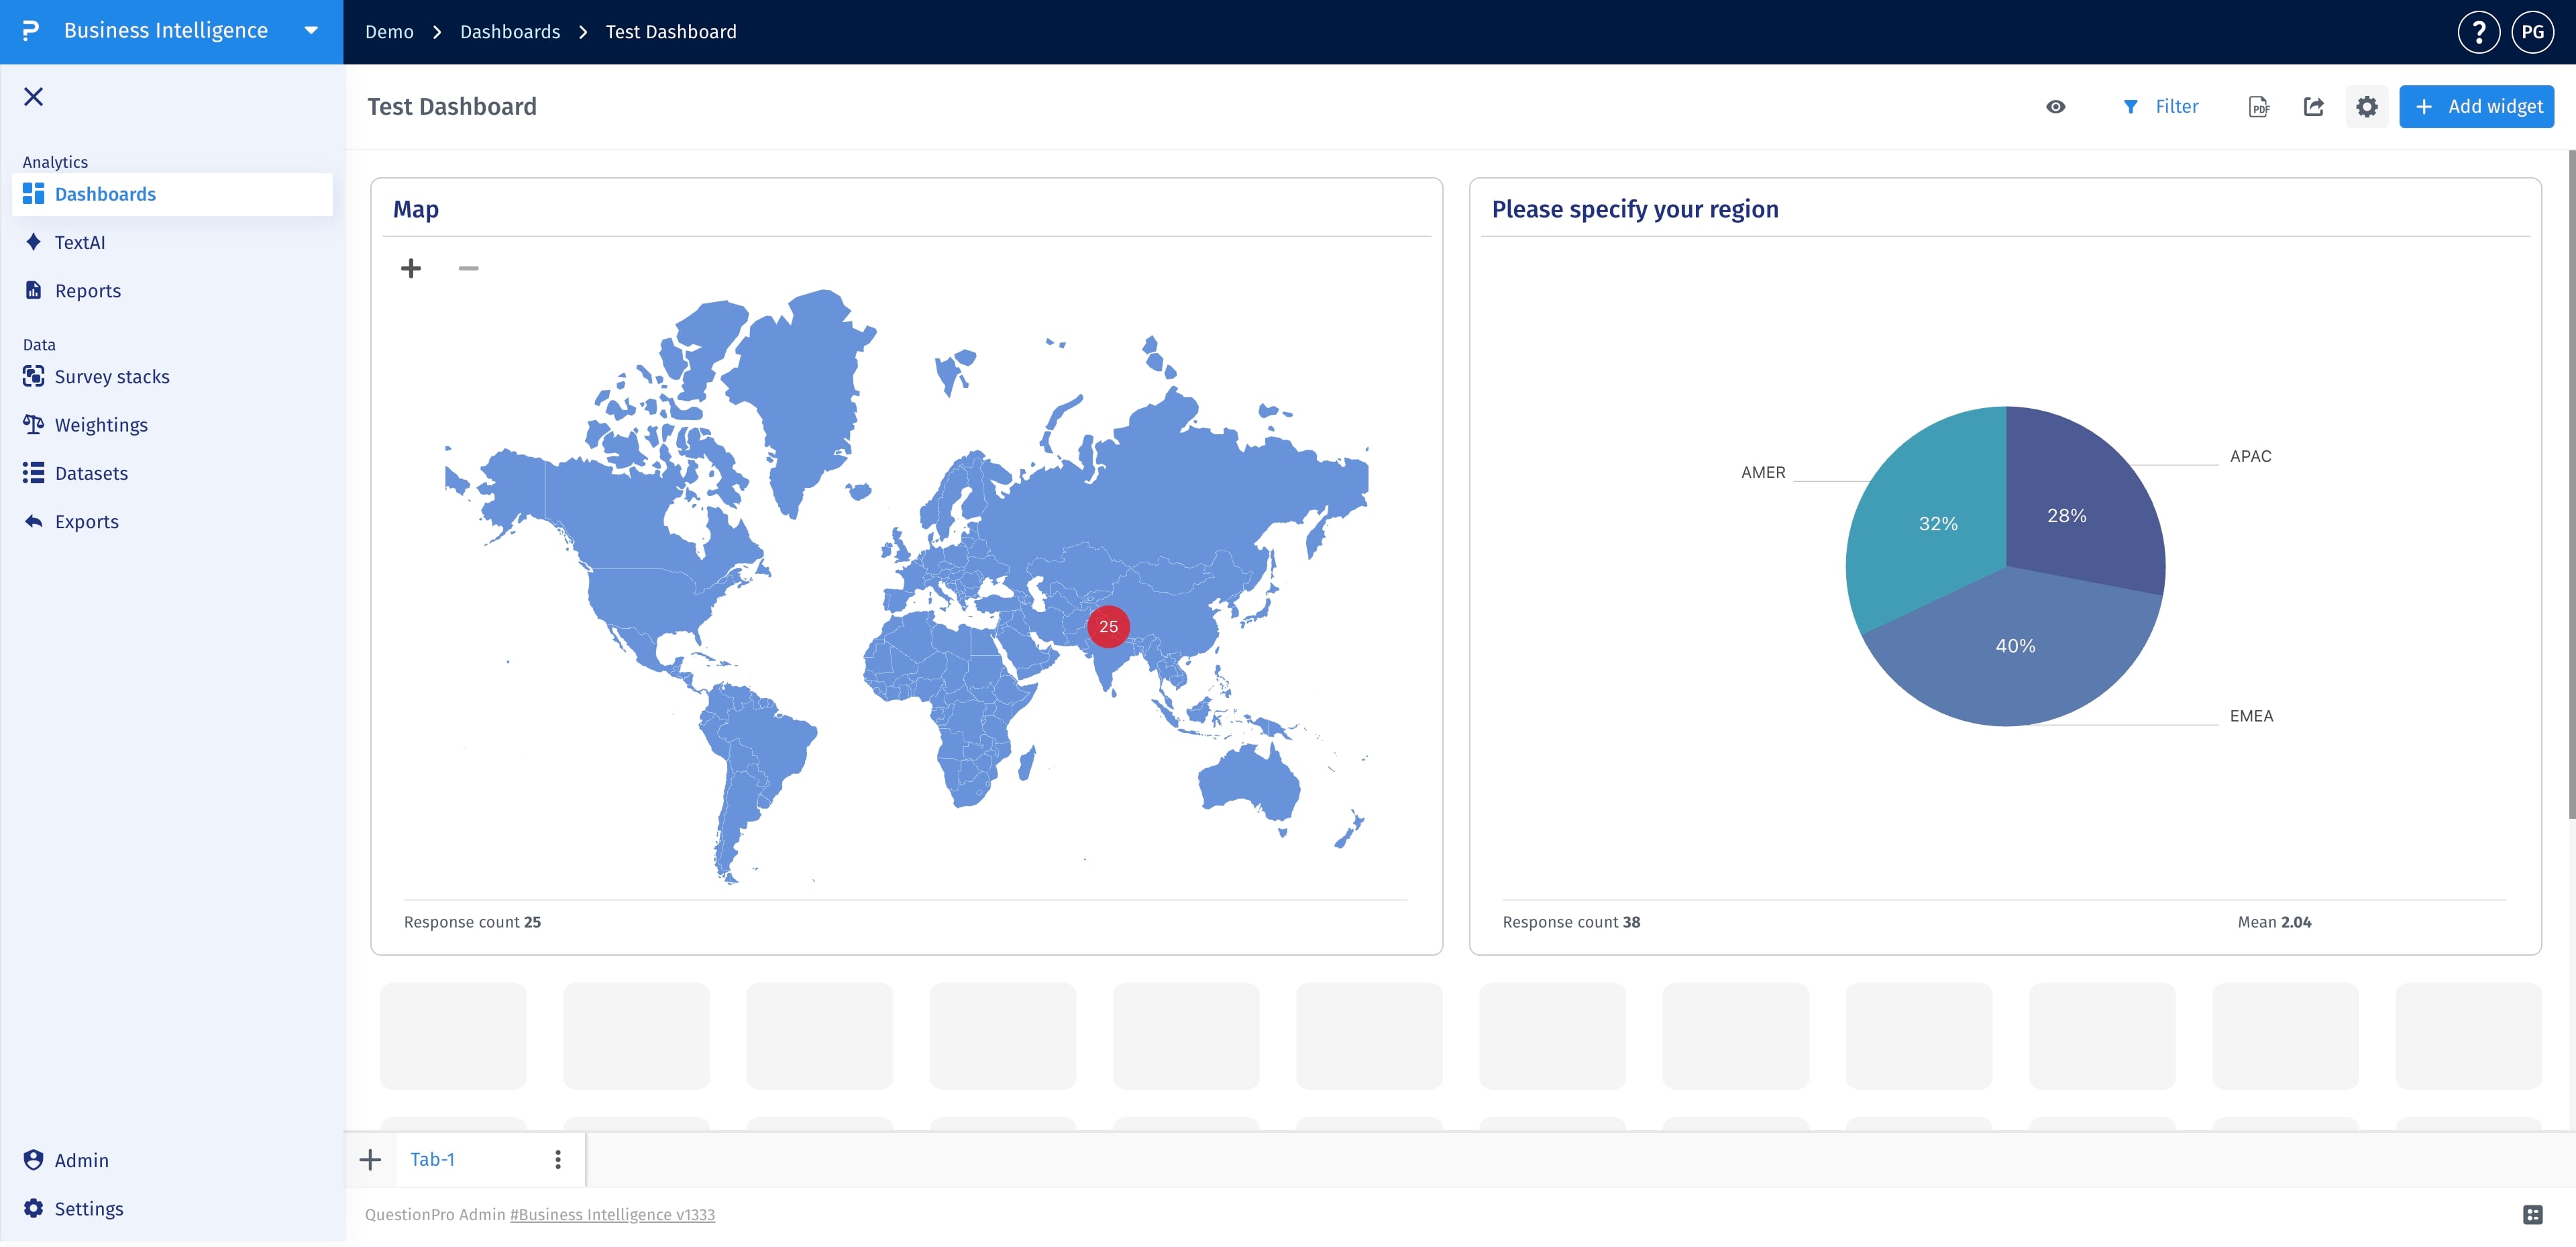Viewport: 2576px width, 1247px height.
Task: Zoom out on the map with minus
Action: pyautogui.click(x=468, y=268)
